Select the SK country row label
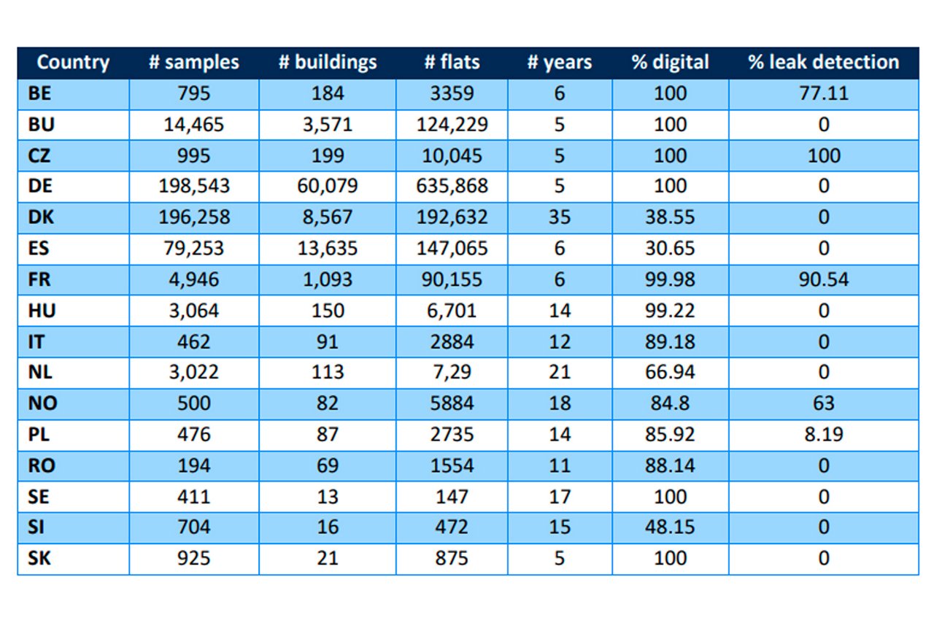 [41, 559]
